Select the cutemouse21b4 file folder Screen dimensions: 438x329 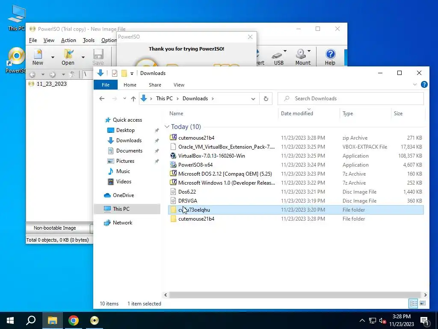[296, 219]
